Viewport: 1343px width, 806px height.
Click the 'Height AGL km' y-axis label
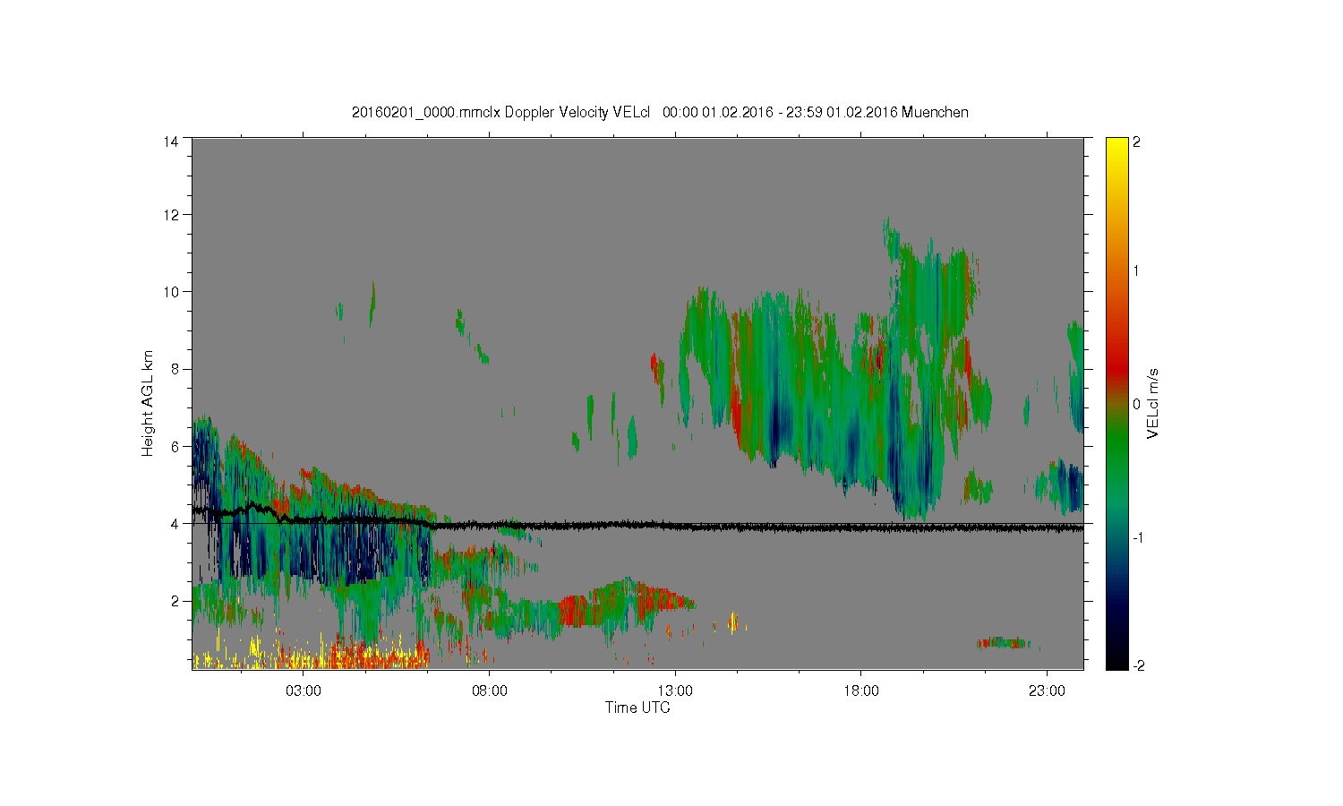click(x=147, y=403)
